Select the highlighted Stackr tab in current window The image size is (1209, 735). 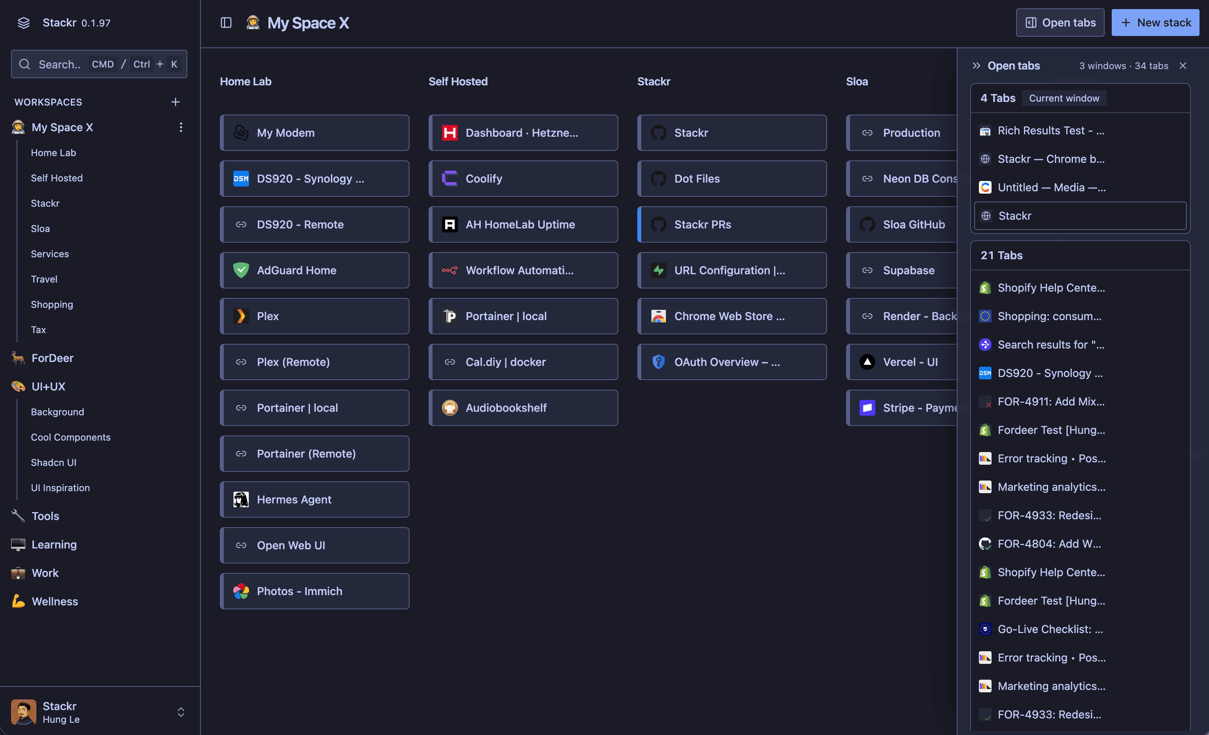pyautogui.click(x=1080, y=216)
